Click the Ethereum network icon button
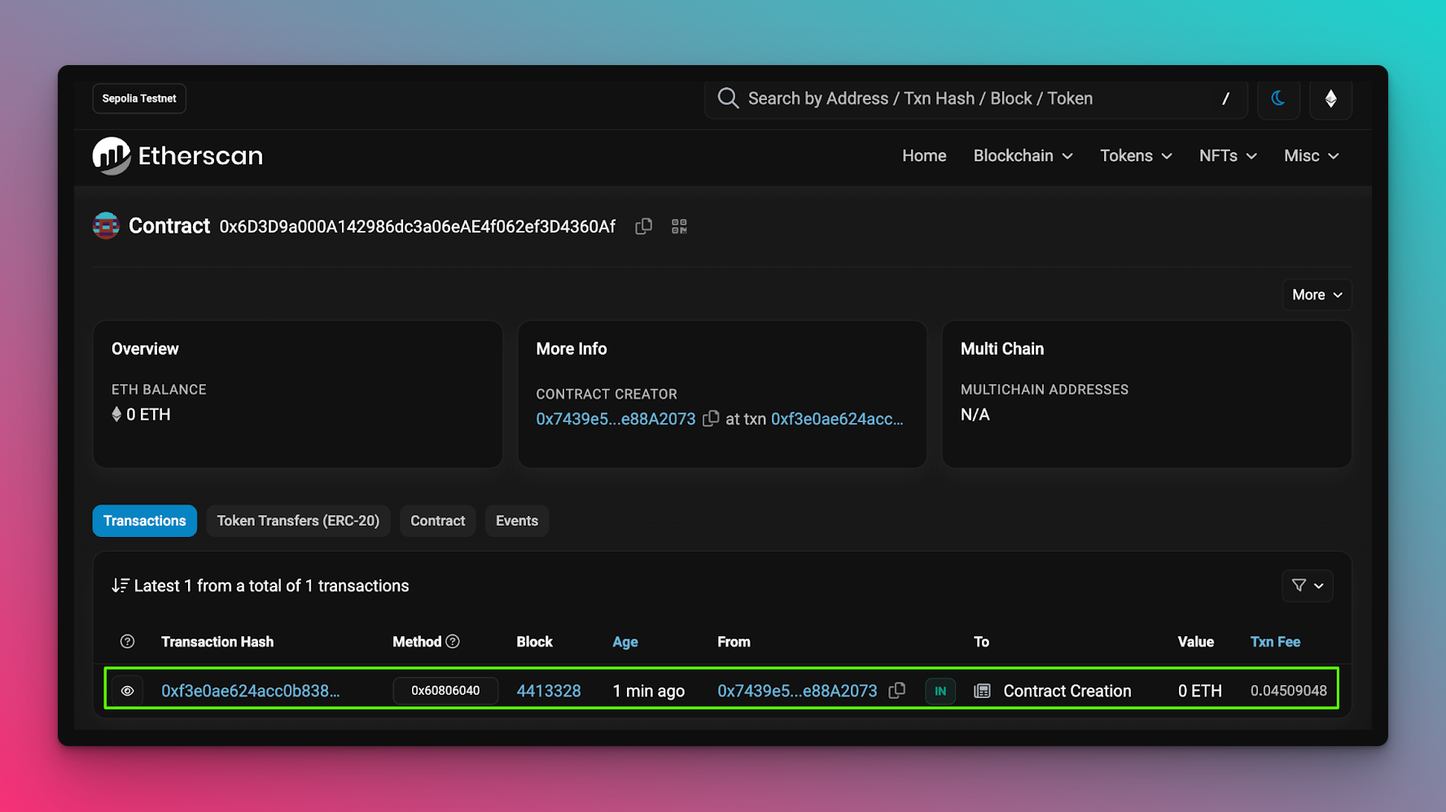The image size is (1446, 812). click(1330, 98)
